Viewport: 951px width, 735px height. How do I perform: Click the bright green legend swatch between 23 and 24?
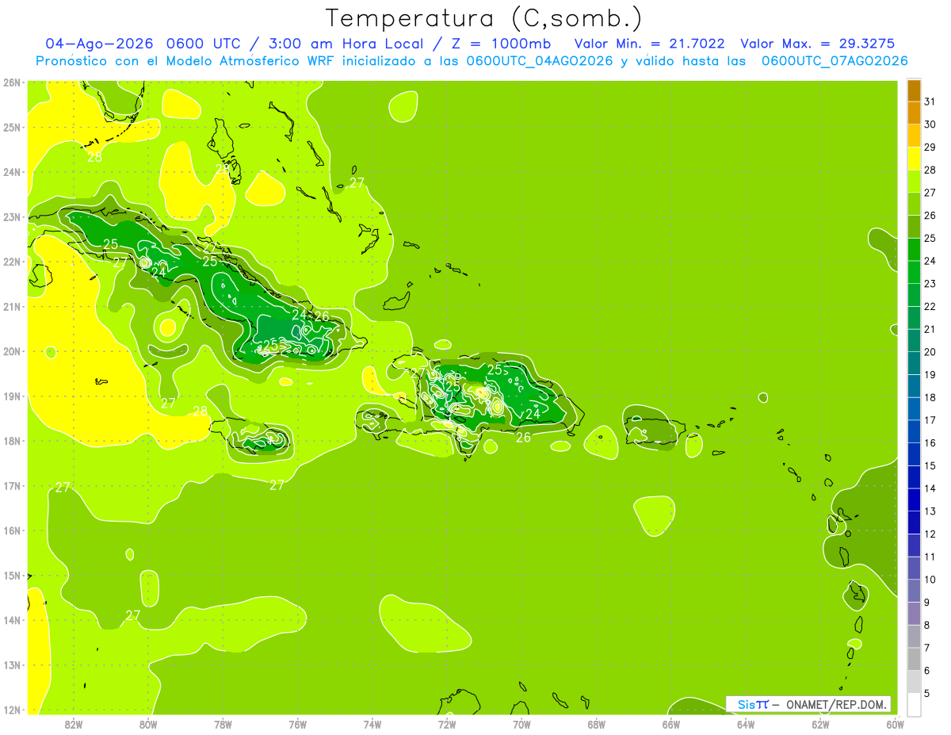914,272
